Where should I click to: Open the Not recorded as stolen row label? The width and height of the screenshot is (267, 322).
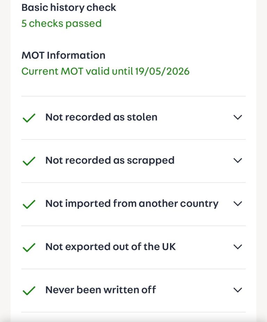101,117
